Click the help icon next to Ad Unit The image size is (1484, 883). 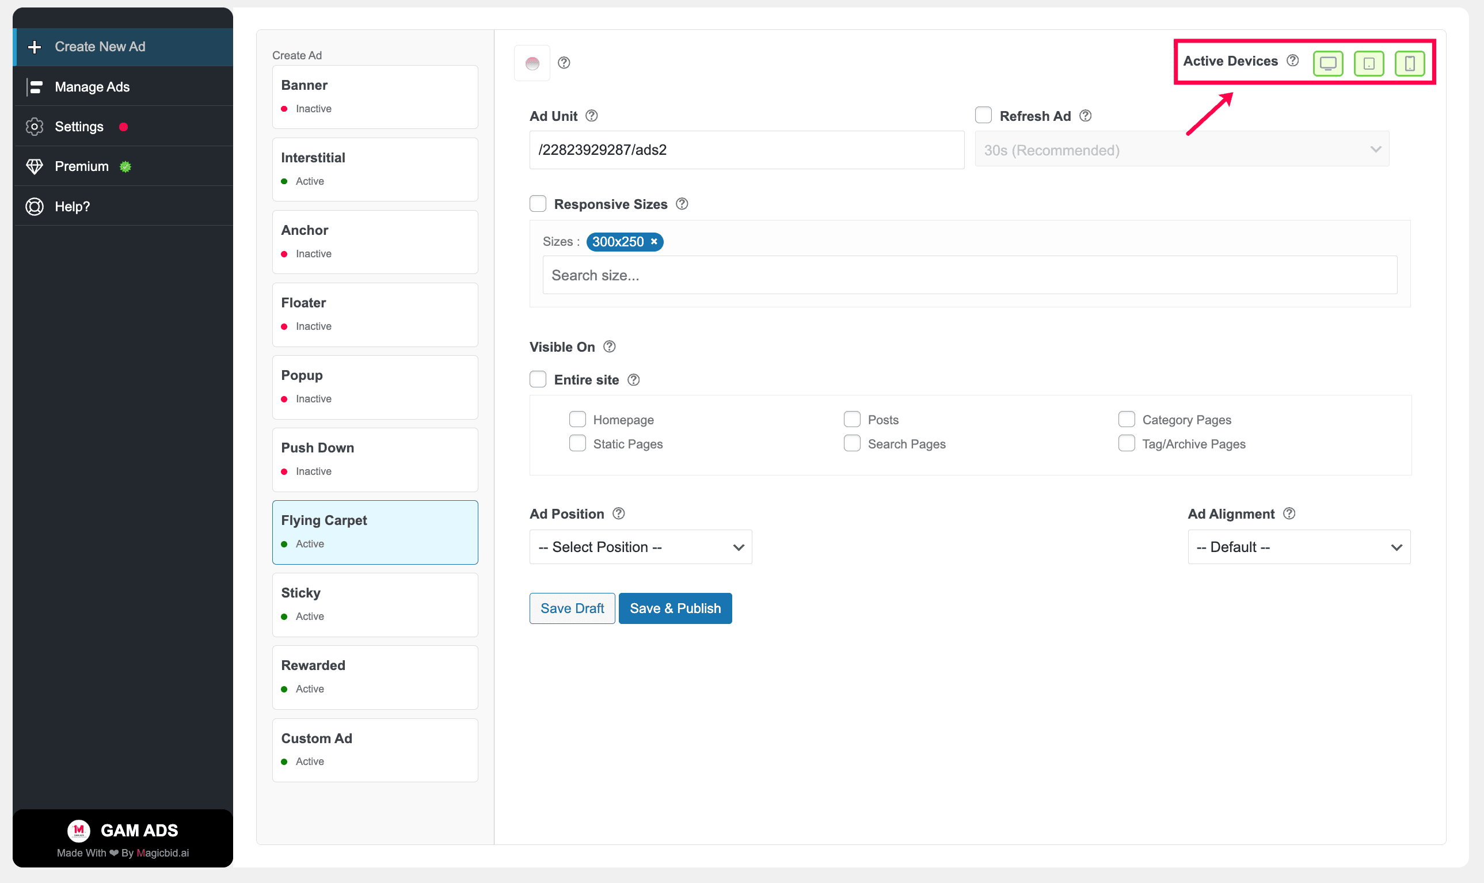591,116
